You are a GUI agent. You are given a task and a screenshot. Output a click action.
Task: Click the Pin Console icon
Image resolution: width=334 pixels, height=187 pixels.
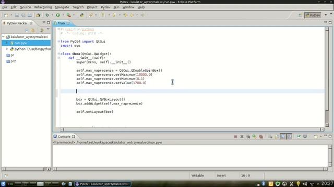tap(299, 137)
